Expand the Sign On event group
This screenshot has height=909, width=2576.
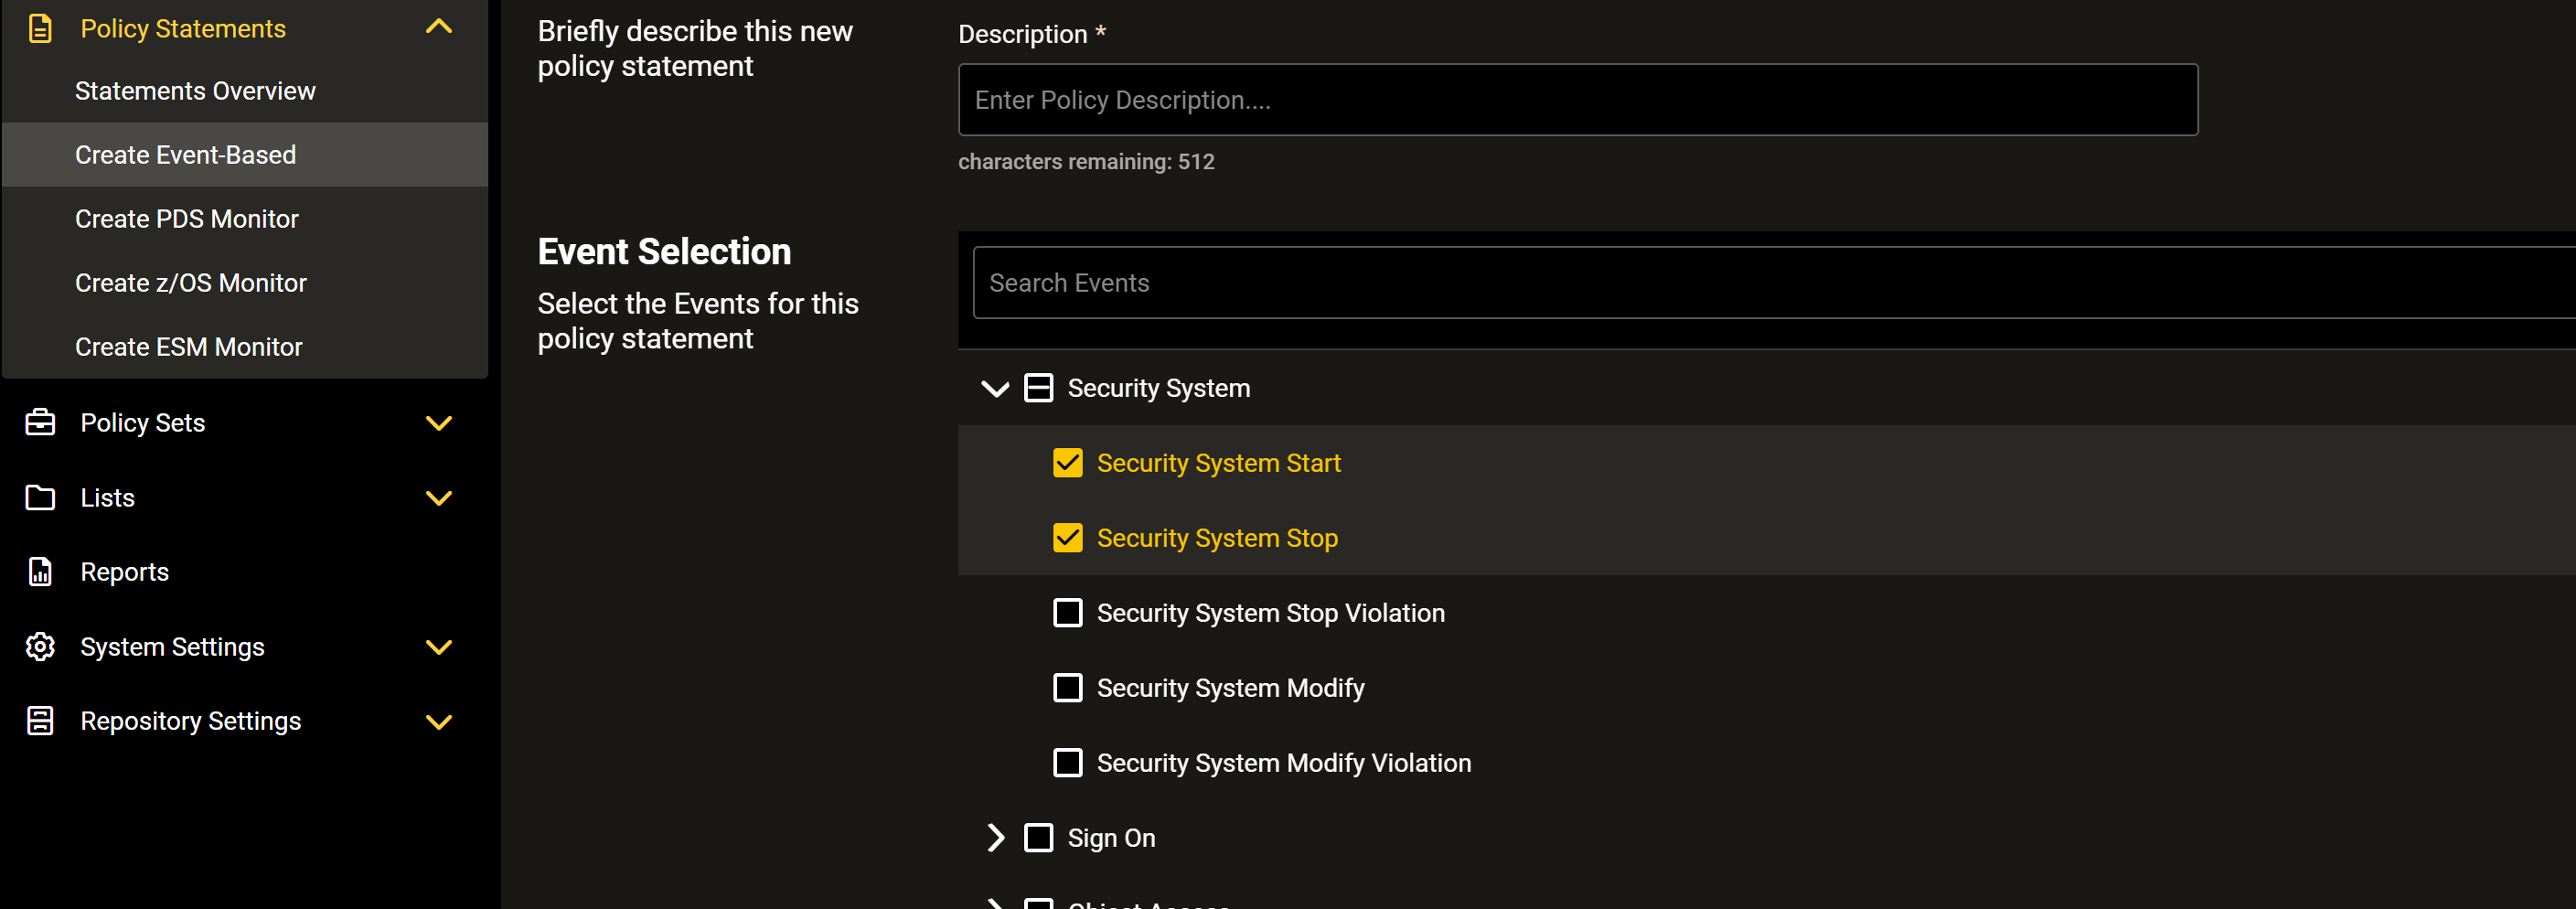[x=994, y=837]
